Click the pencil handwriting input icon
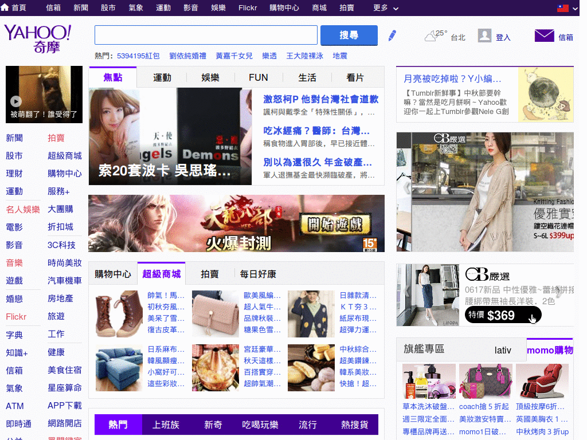Viewport: 587px width, 440px height. pos(392,36)
